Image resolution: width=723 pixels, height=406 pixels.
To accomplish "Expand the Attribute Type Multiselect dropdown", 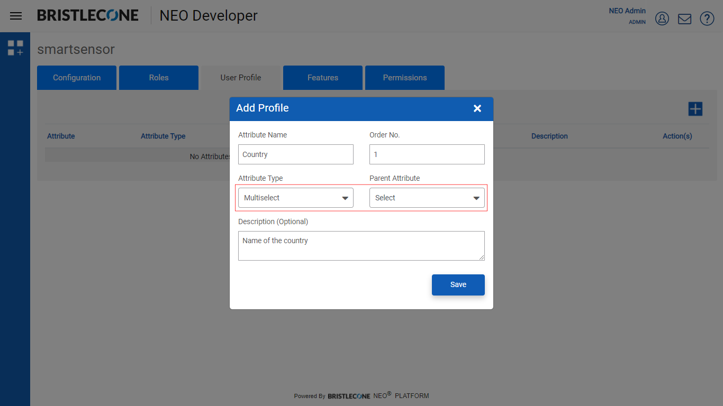I will 296,198.
